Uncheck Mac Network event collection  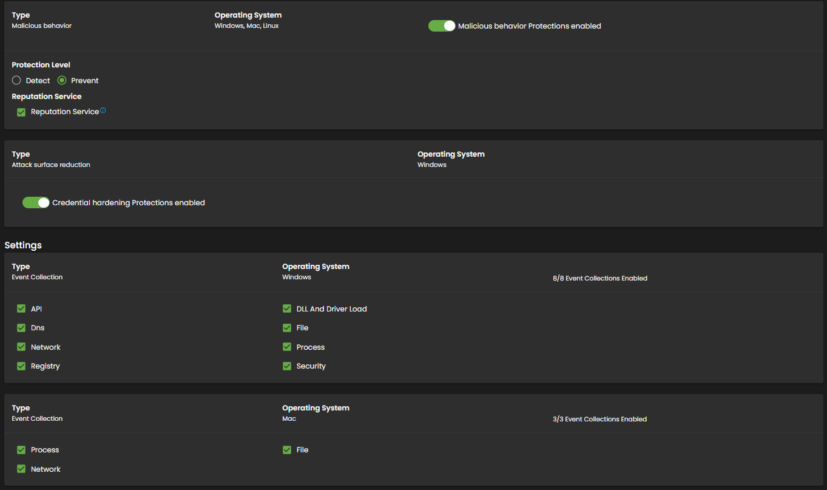[x=21, y=469]
